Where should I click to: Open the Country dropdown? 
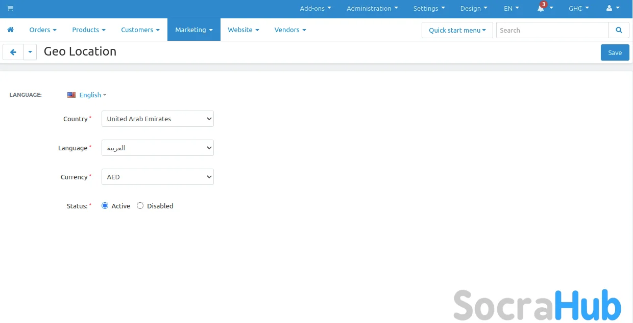157,119
